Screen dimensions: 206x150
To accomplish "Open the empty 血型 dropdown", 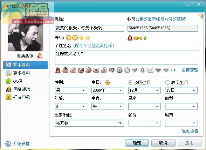I will tap(181, 106).
